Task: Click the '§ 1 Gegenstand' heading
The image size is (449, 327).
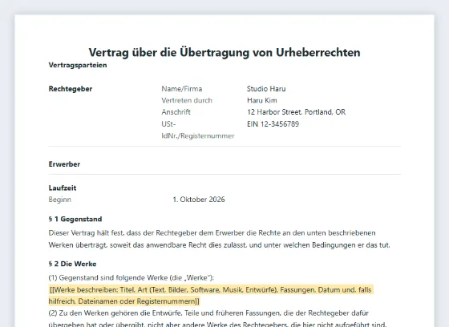Action: [x=75, y=219]
